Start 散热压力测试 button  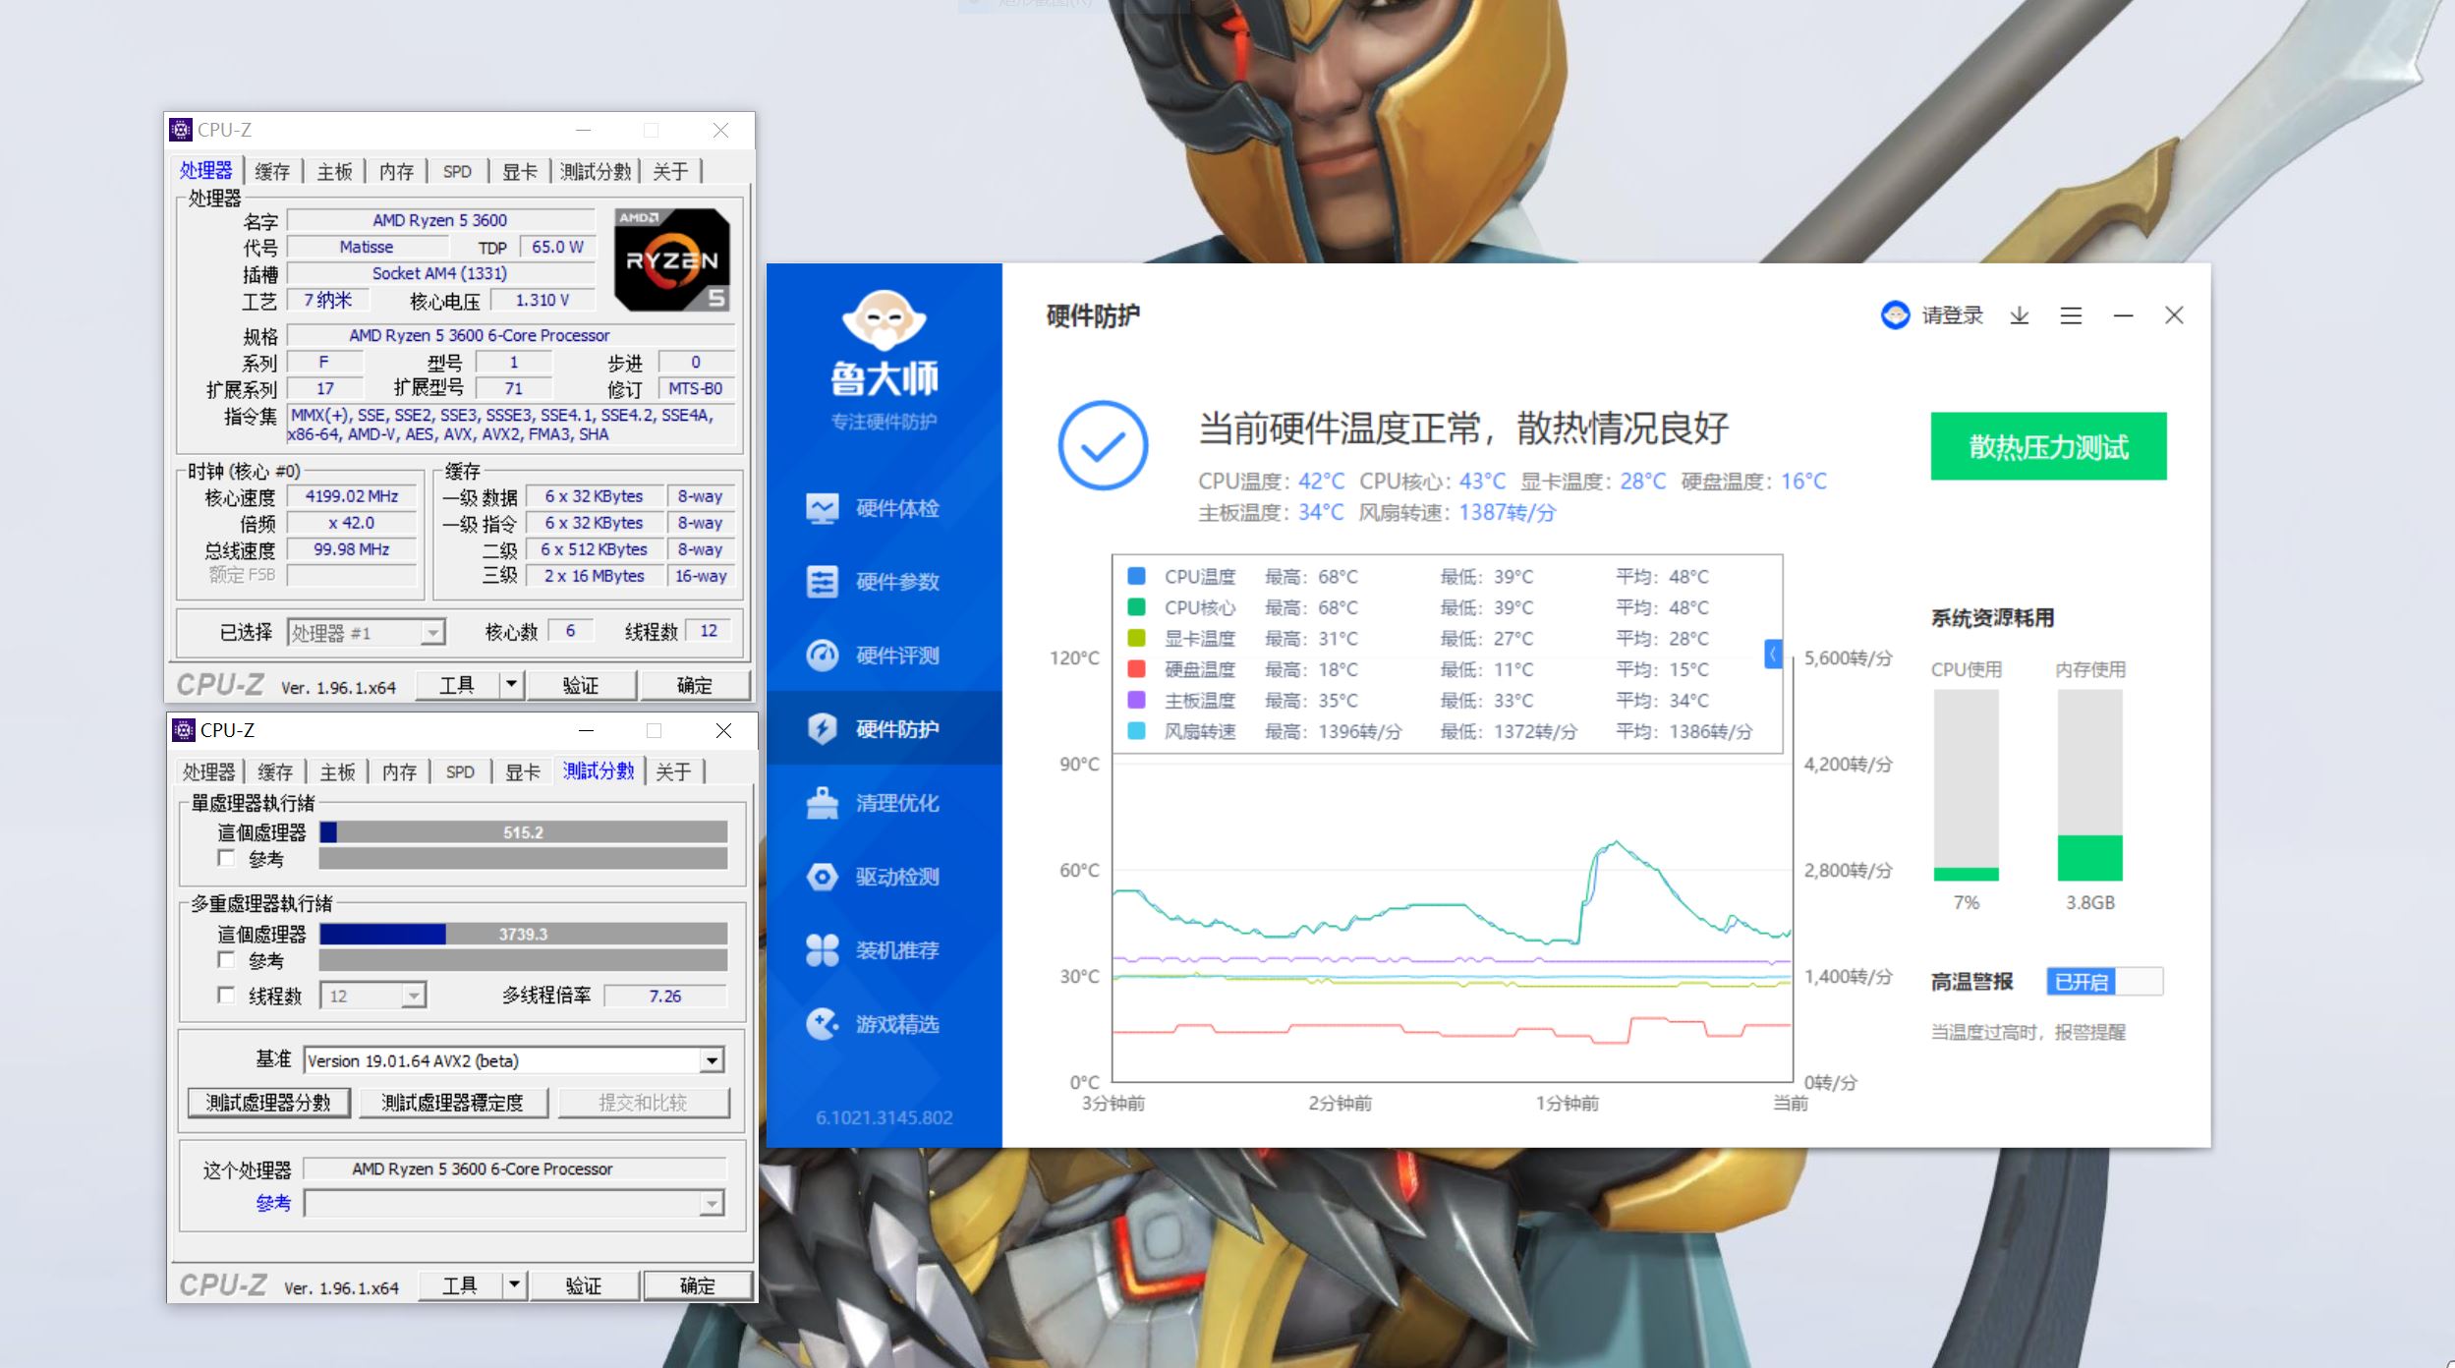pyautogui.click(x=2048, y=446)
